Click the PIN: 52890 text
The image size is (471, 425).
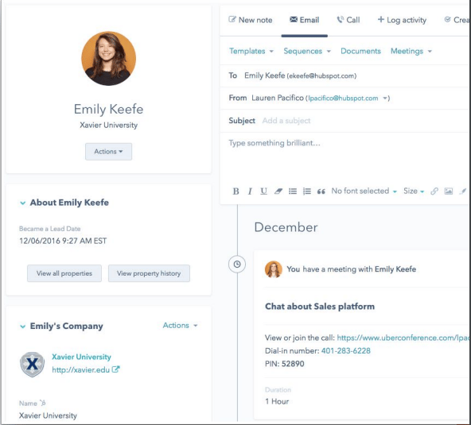pyautogui.click(x=285, y=364)
